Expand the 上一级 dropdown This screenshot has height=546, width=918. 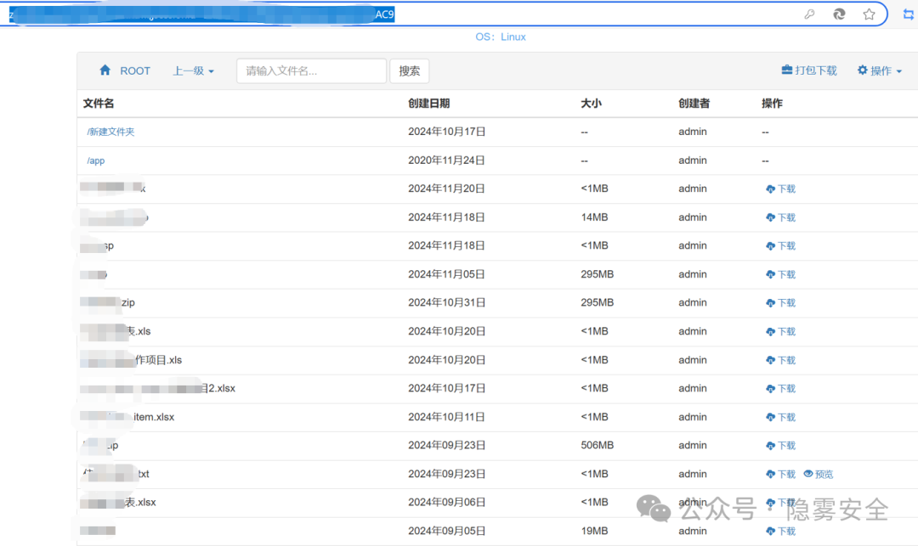pyautogui.click(x=193, y=70)
